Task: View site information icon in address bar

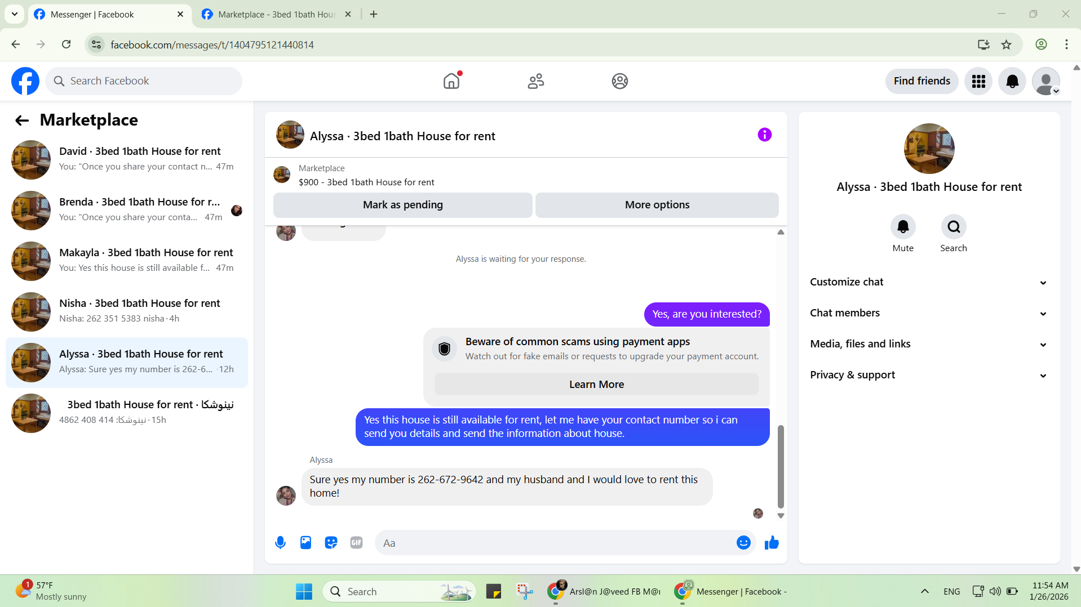Action: coord(97,44)
